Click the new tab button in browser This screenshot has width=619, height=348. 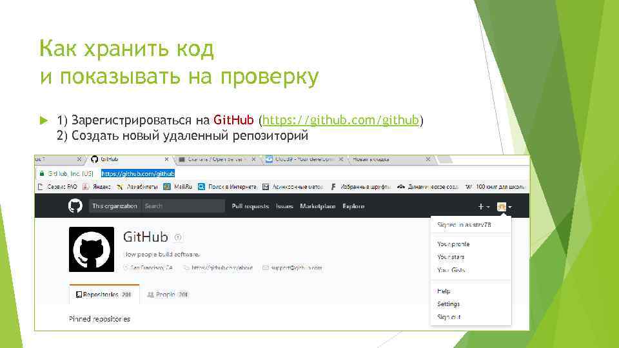pyautogui.click(x=444, y=159)
